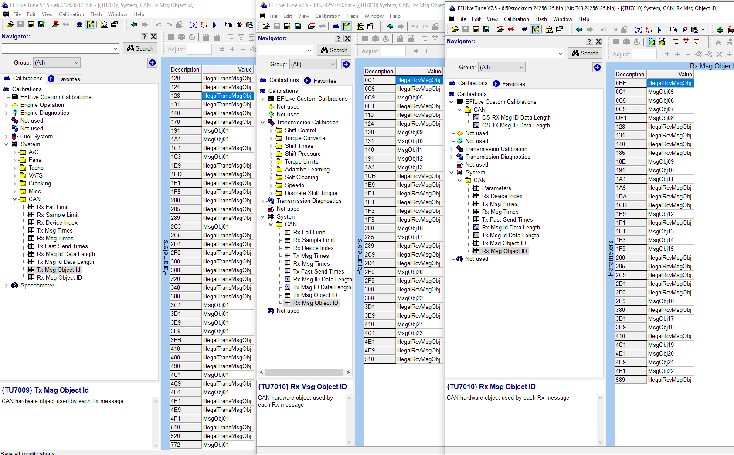Open a file in the e67 tune window

(10, 25)
